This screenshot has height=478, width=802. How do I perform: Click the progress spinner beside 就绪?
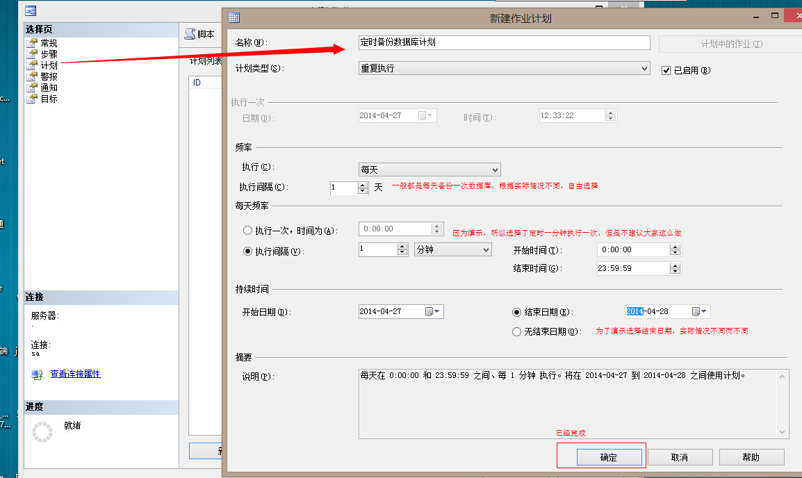[x=42, y=432]
